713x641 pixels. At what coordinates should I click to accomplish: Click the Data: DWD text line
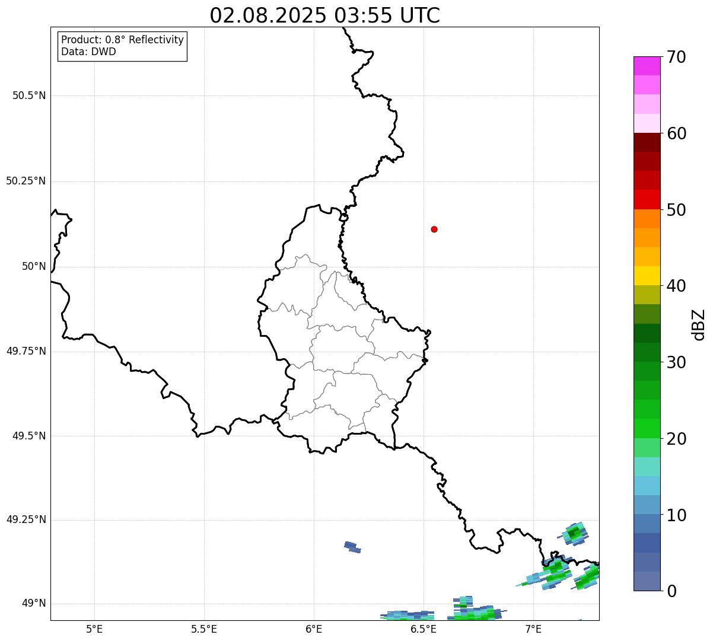click(x=88, y=52)
